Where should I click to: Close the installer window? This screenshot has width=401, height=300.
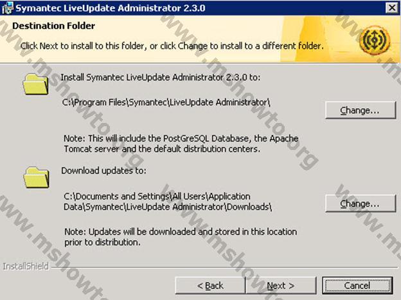[392, 8]
